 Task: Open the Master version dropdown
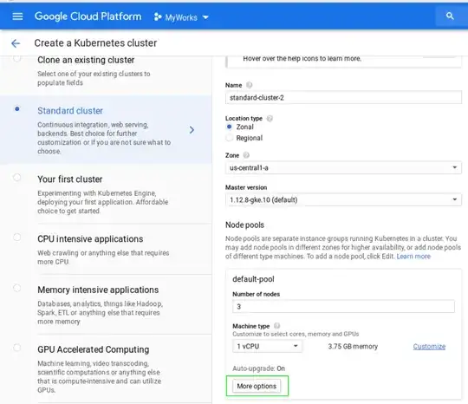[343, 199]
